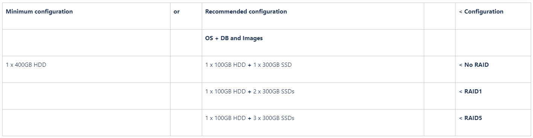Select the 'or' column header
The image size is (533, 138).
[x=186, y=16]
